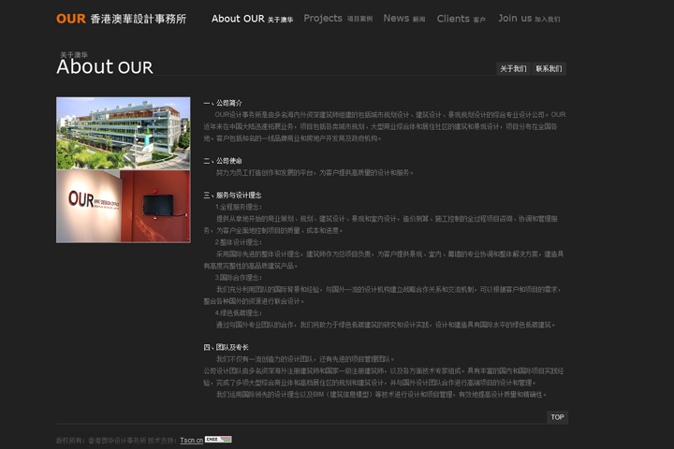The width and height of the screenshot is (674, 449).
Task: Click the CNZZ statistics badge in footer
Action: tap(218, 439)
